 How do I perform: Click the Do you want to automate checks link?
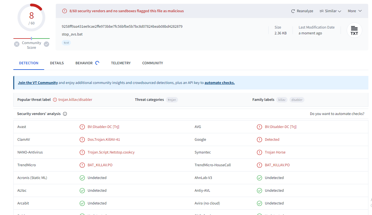pos(337,114)
